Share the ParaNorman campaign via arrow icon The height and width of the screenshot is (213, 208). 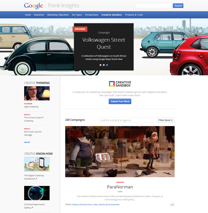(x=172, y=205)
